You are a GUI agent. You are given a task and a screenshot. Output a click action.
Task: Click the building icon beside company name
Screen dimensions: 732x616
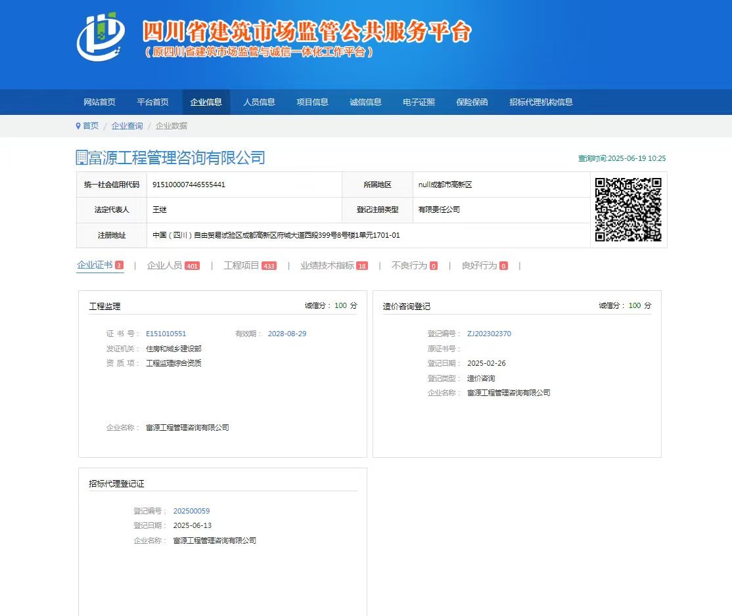point(82,157)
